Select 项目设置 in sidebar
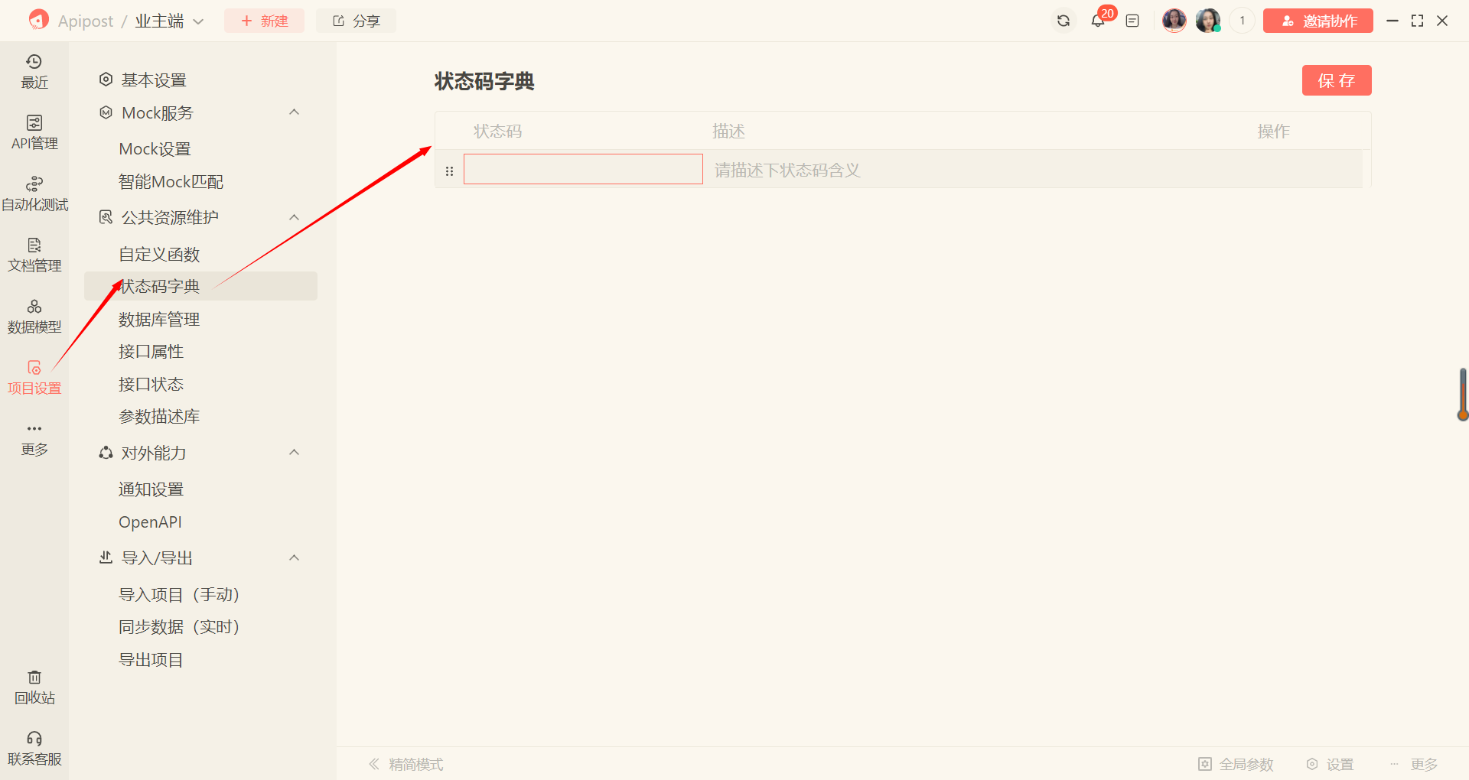Screen dimensions: 1469x780 pos(34,378)
